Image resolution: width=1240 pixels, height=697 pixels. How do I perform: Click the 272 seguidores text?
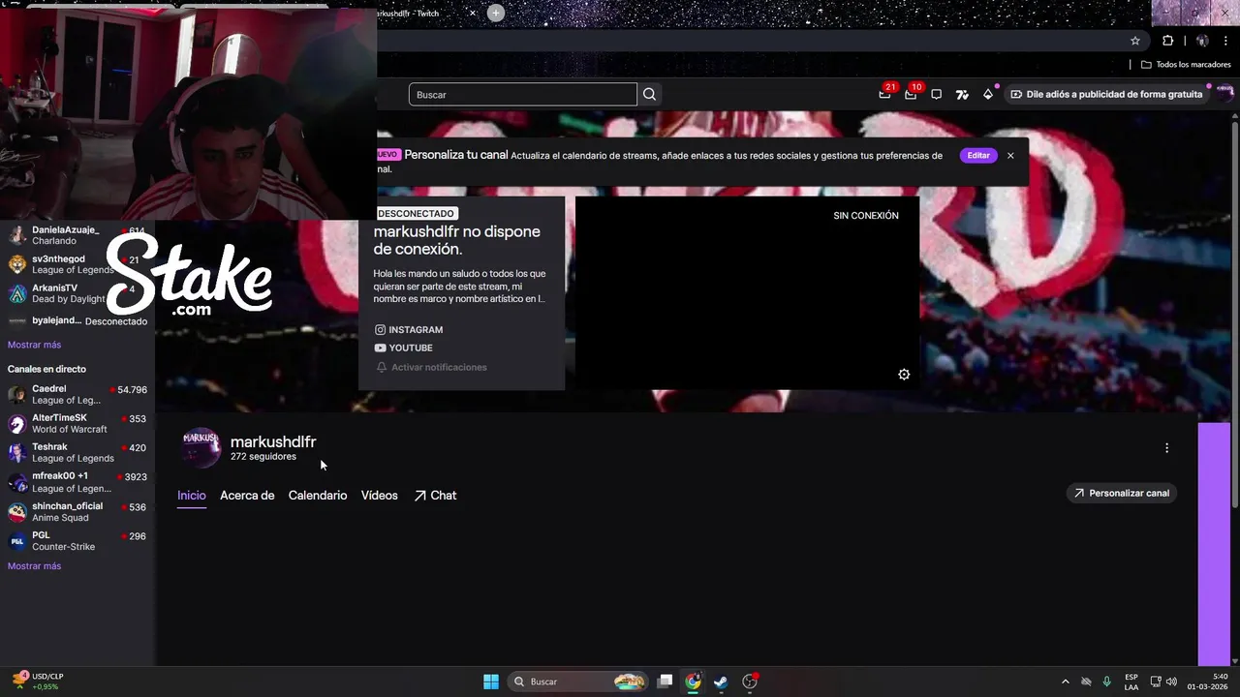coord(263,457)
